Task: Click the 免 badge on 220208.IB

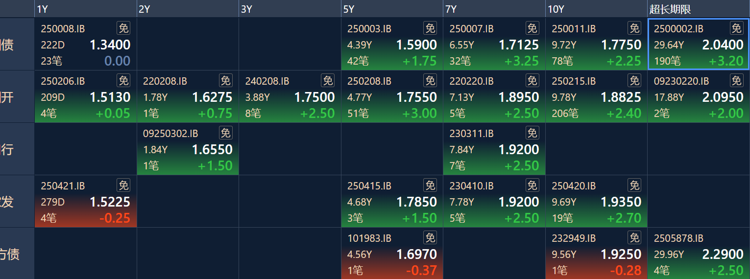Action: point(225,80)
